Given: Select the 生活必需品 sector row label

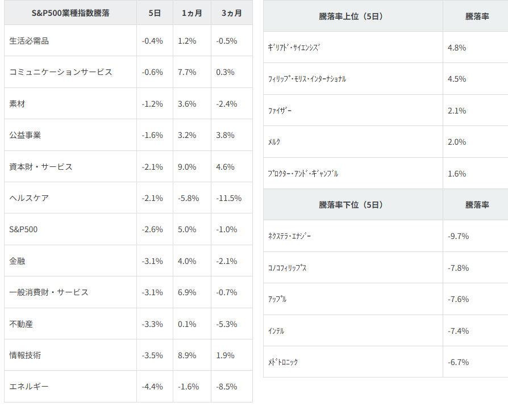Looking at the screenshot, I should [x=29, y=41].
